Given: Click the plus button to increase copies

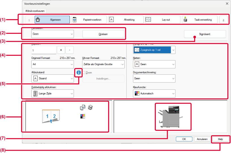Looking at the screenshot, I should pyautogui.click(x=61, y=50).
